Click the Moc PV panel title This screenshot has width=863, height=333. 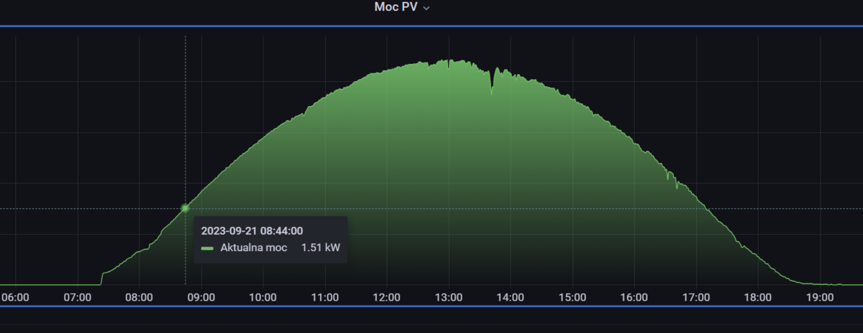[x=396, y=7]
